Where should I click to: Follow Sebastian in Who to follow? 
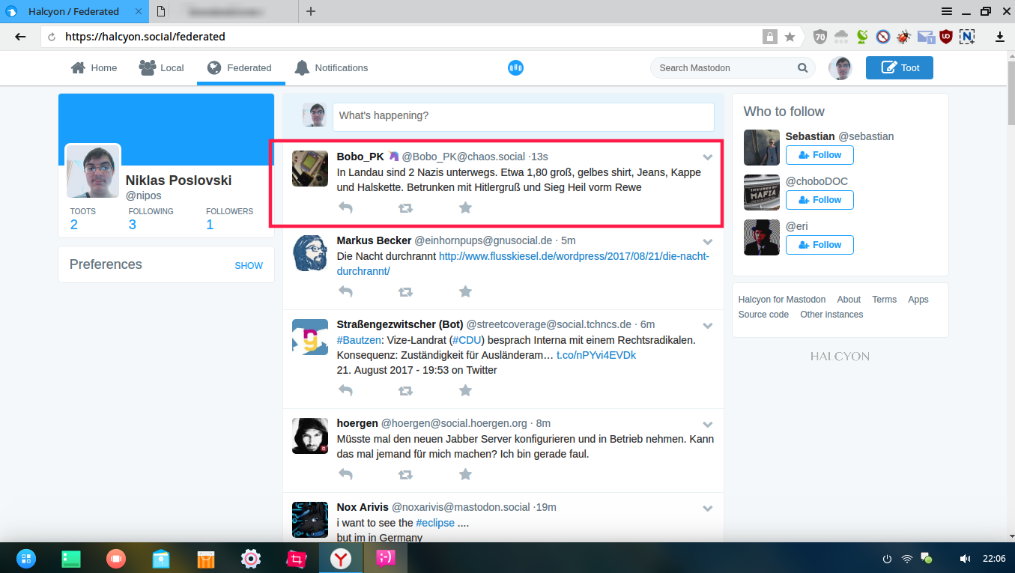(x=819, y=155)
